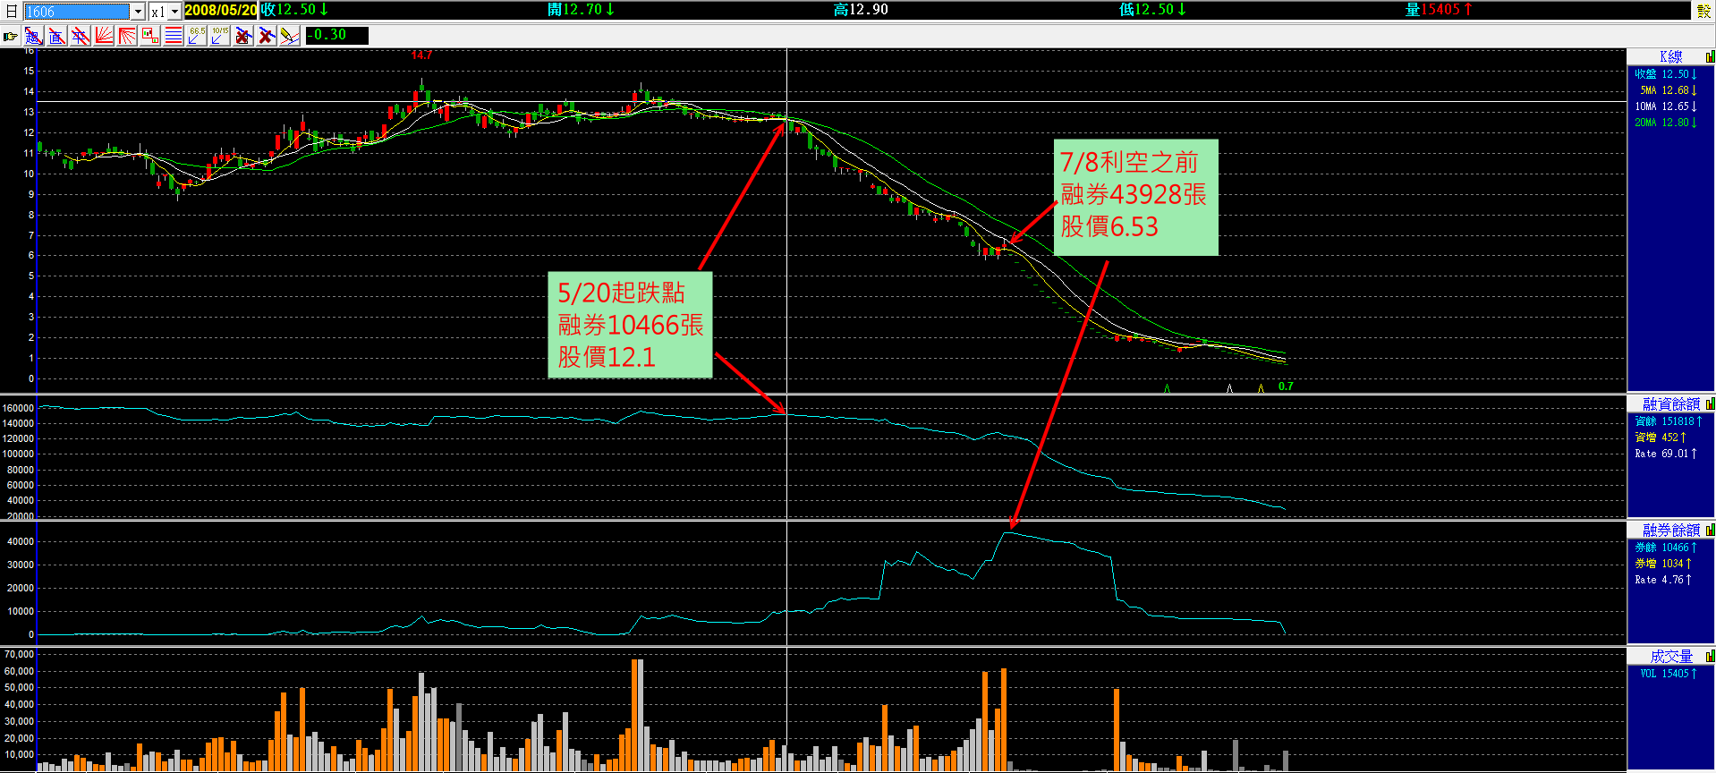Click the K線 panel header label
1716x773 pixels.
click(1670, 57)
